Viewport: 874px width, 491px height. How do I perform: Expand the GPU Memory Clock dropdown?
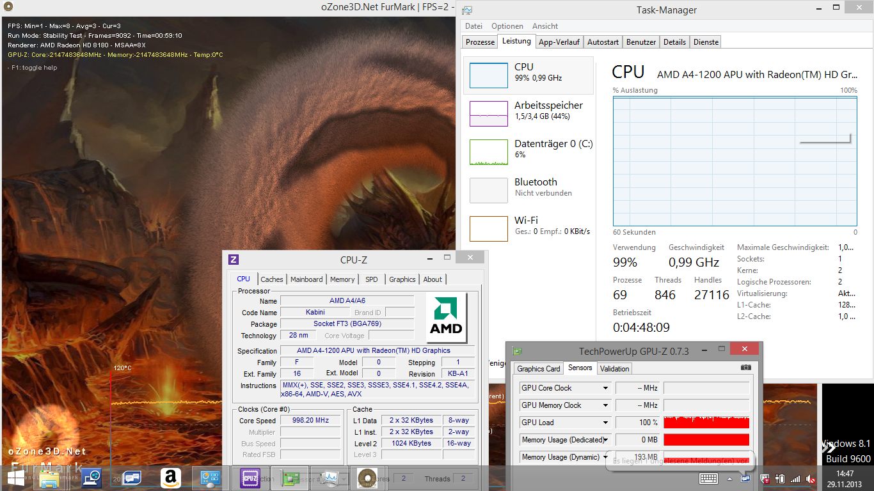click(x=605, y=405)
